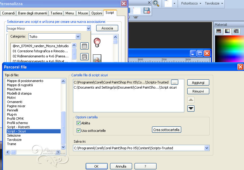Click the Tipi di file scroll down arrow

pyautogui.click(x=63, y=147)
